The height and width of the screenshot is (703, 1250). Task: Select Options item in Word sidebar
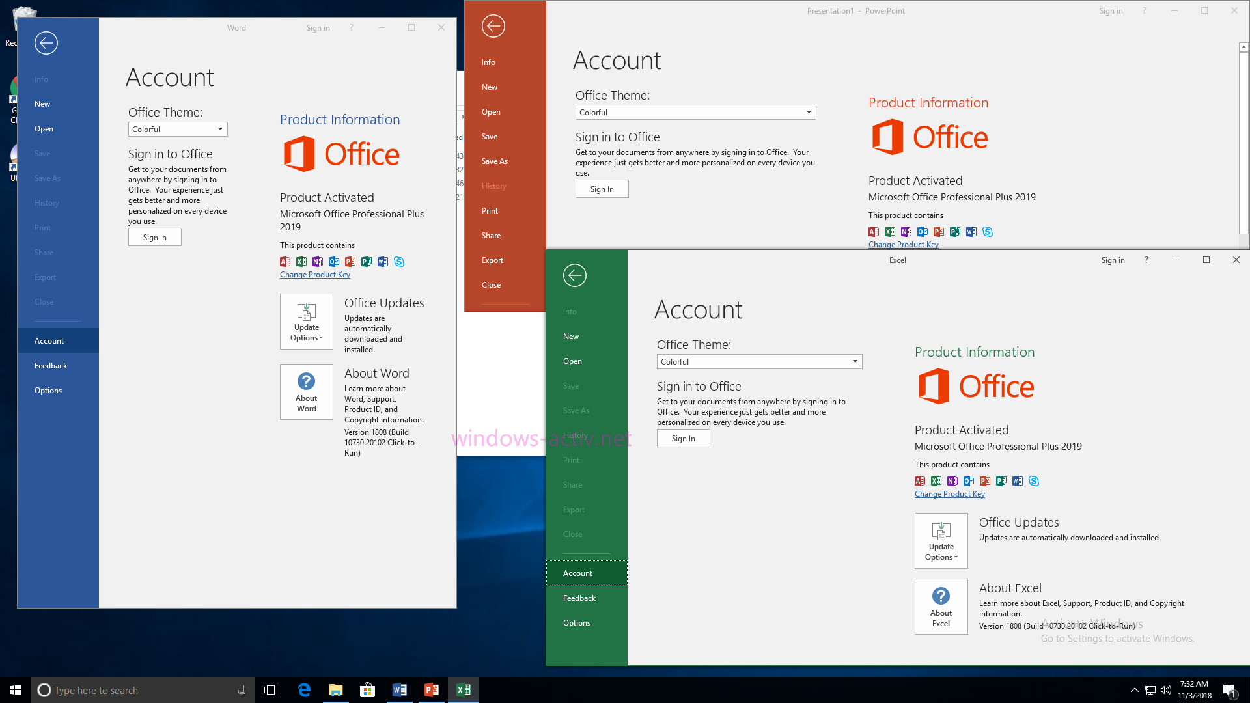pyautogui.click(x=48, y=390)
